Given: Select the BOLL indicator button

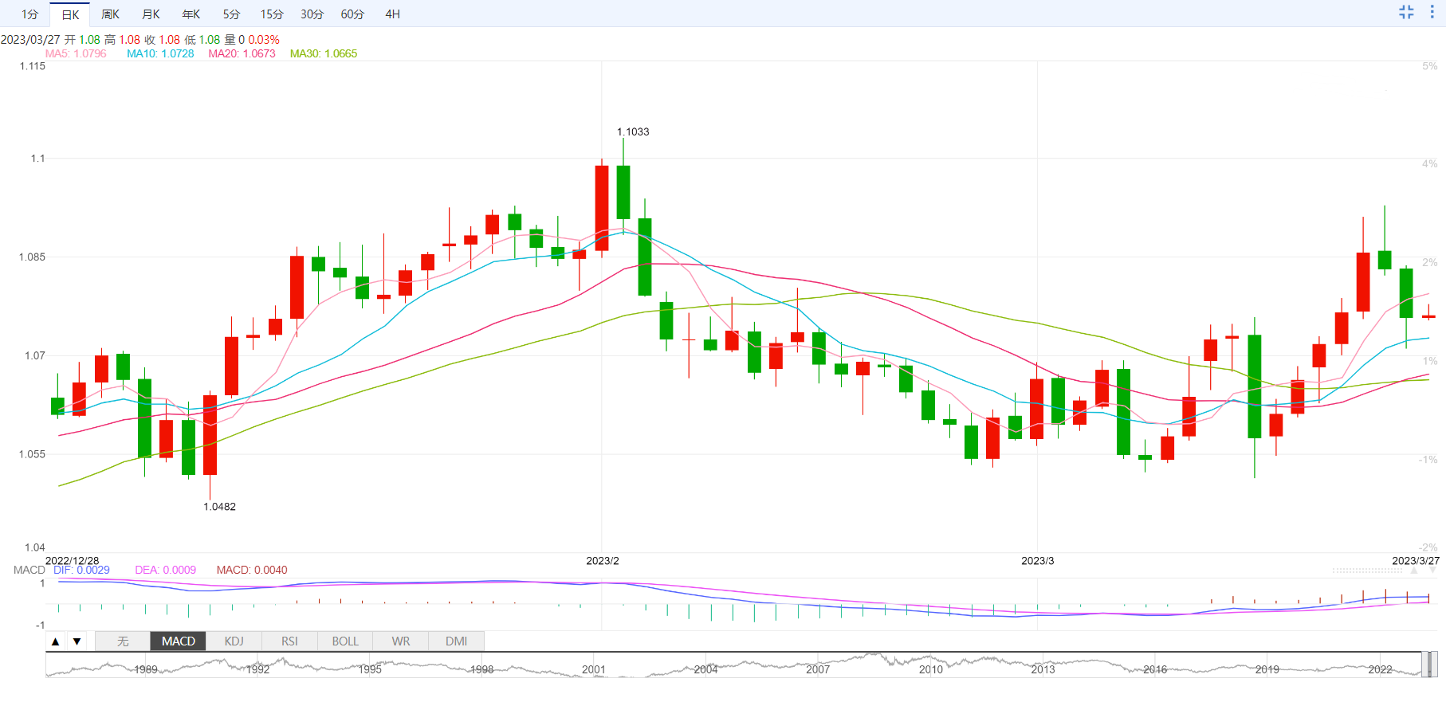Looking at the screenshot, I should click(x=345, y=641).
